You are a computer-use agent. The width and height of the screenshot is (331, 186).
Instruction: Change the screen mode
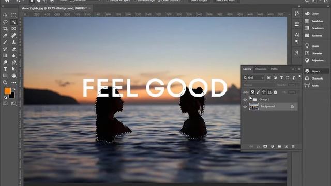click(14, 103)
